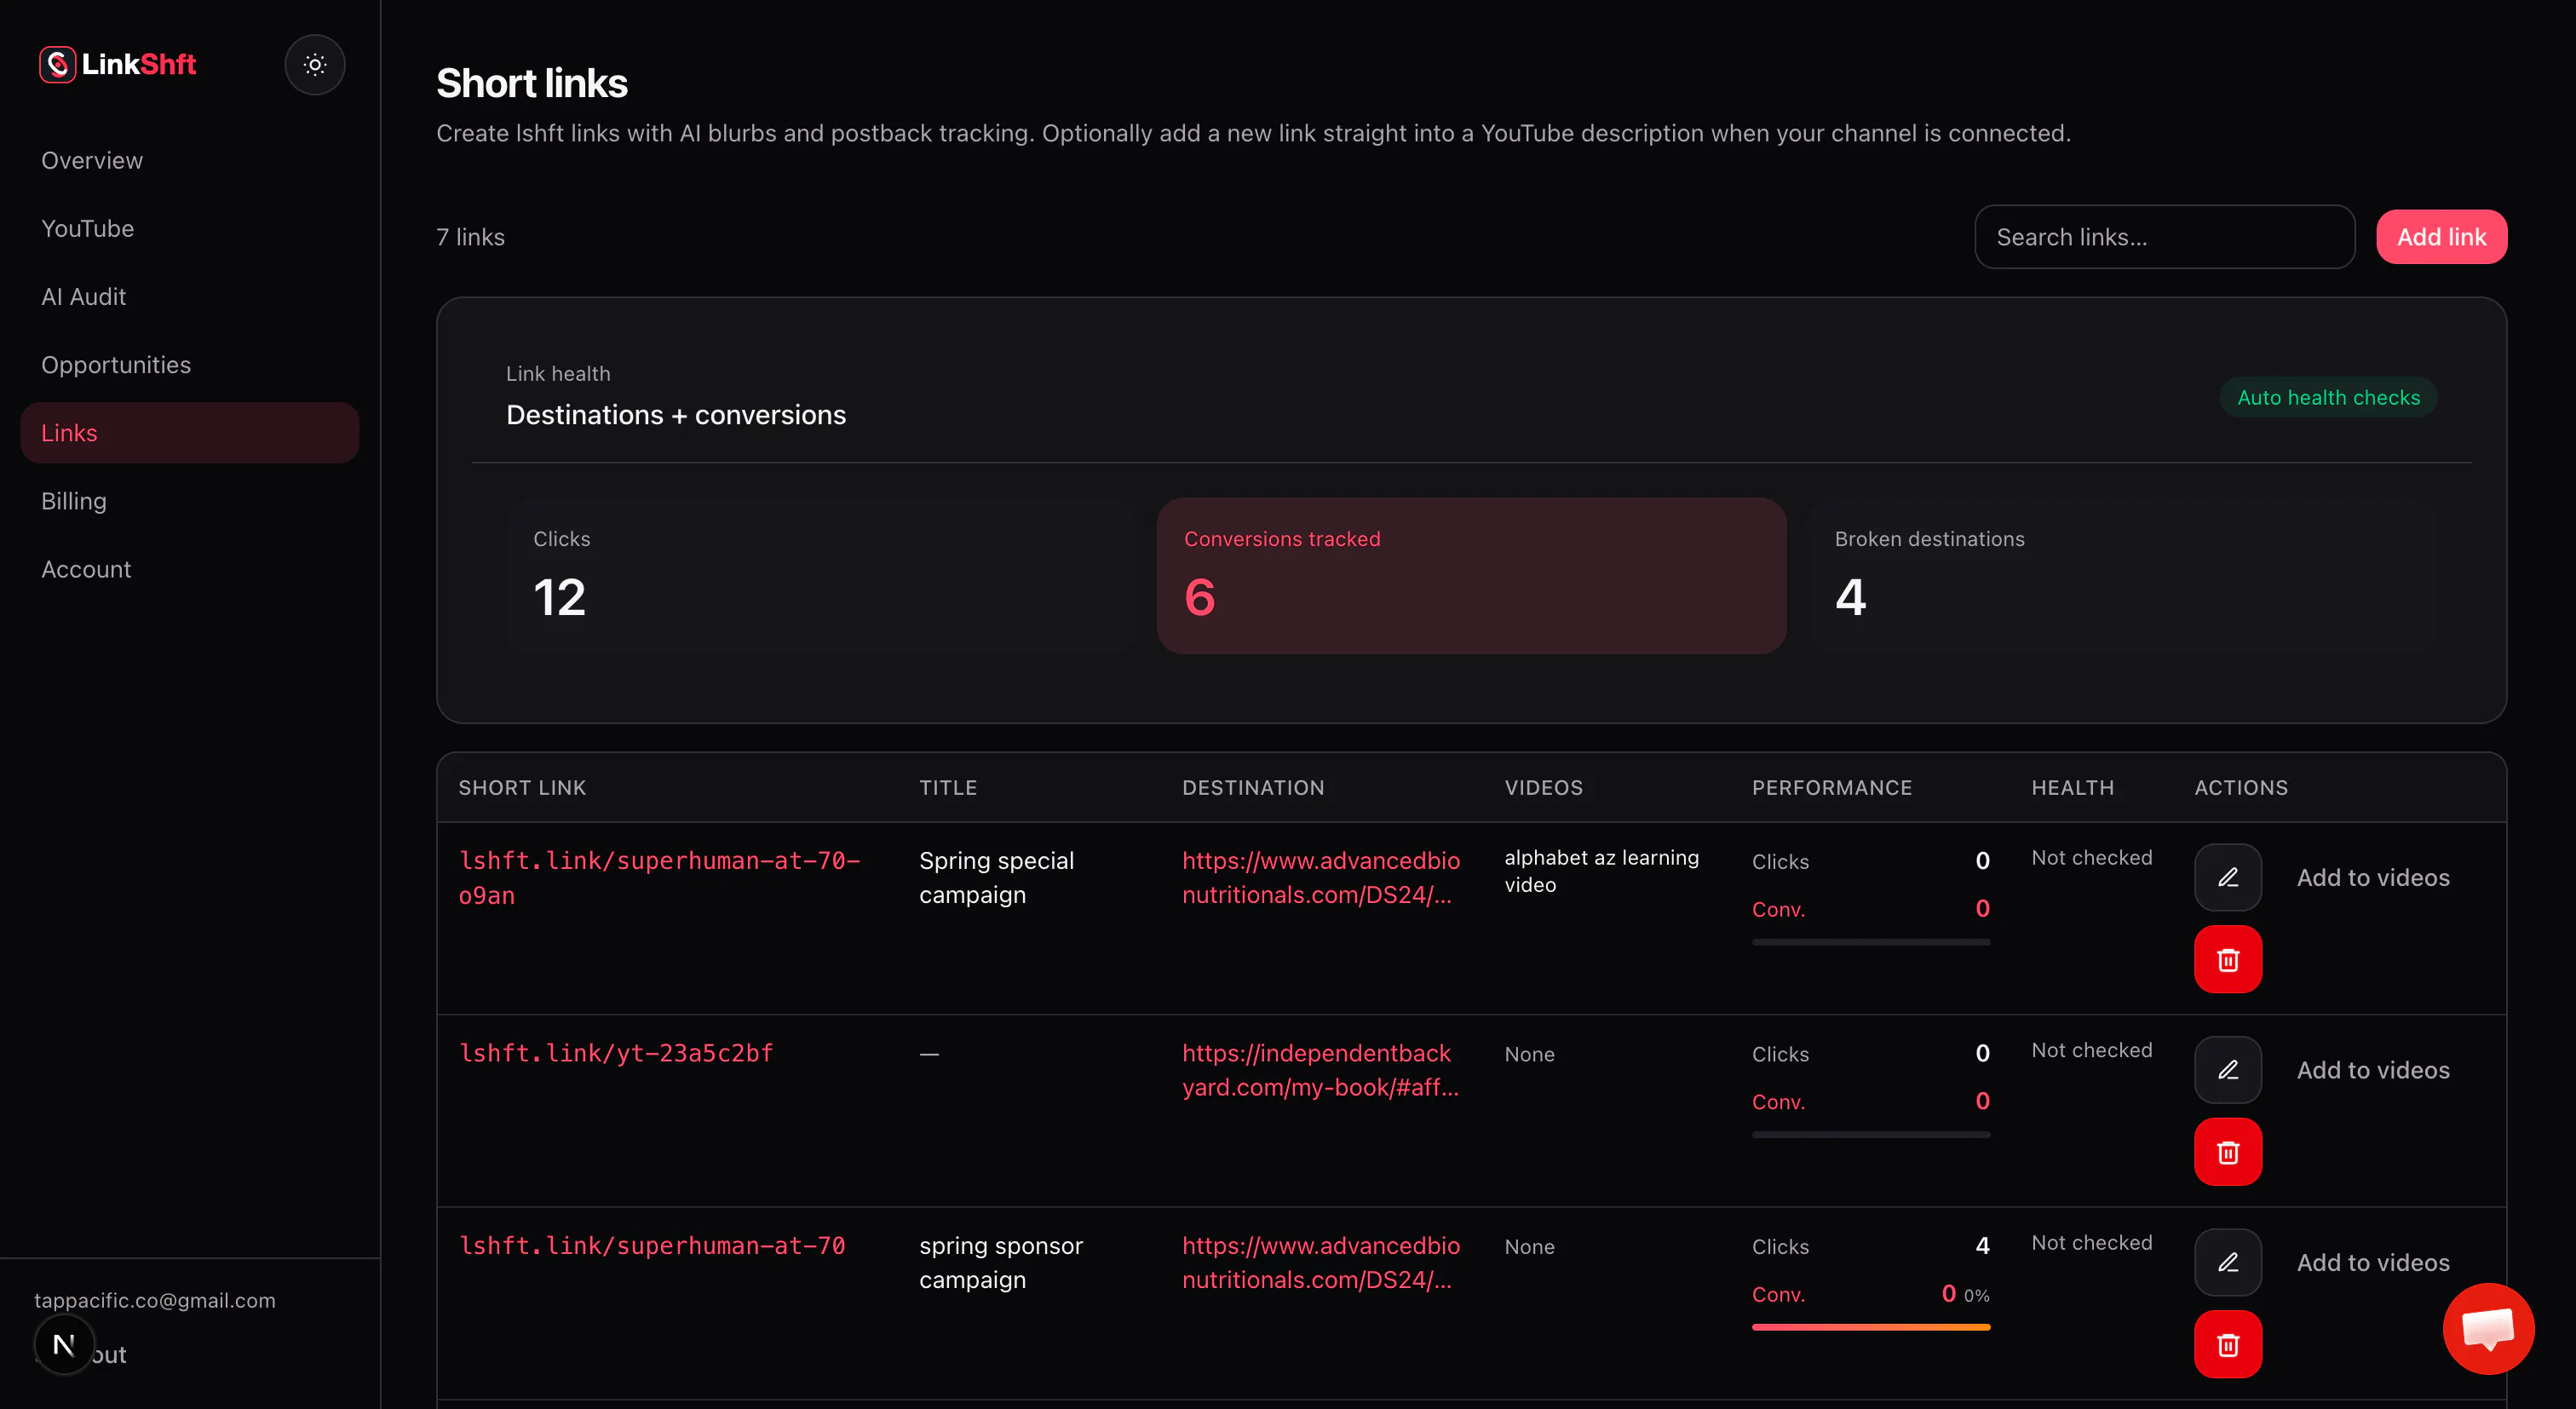This screenshot has width=2576, height=1409.
Task: Click the conversion progress bar for superhuman-at-70-o9an
Action: pyautogui.click(x=1871, y=941)
